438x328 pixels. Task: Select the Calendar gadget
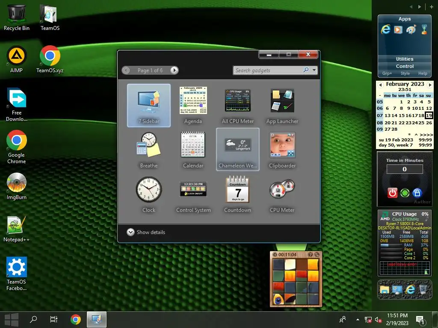[x=193, y=150]
